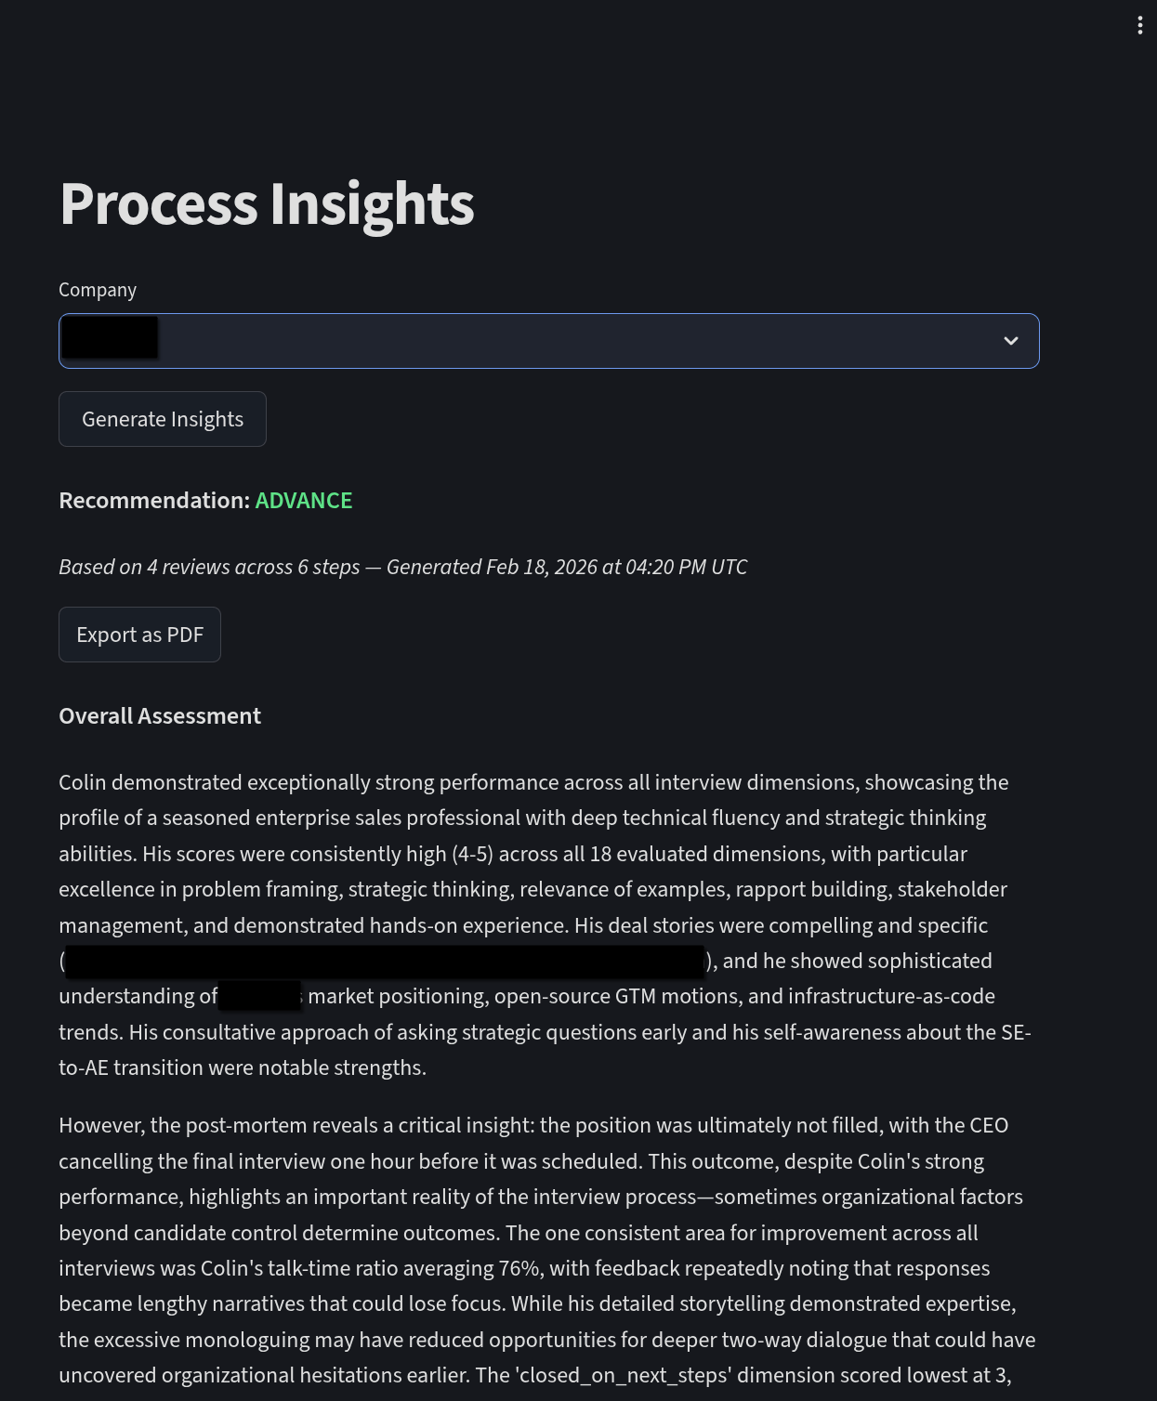The width and height of the screenshot is (1157, 1401).
Task: Click the Company field label
Action: (x=97, y=289)
